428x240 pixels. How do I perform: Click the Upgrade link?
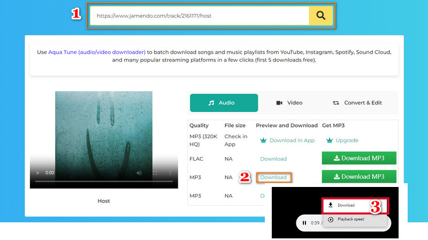click(x=347, y=140)
